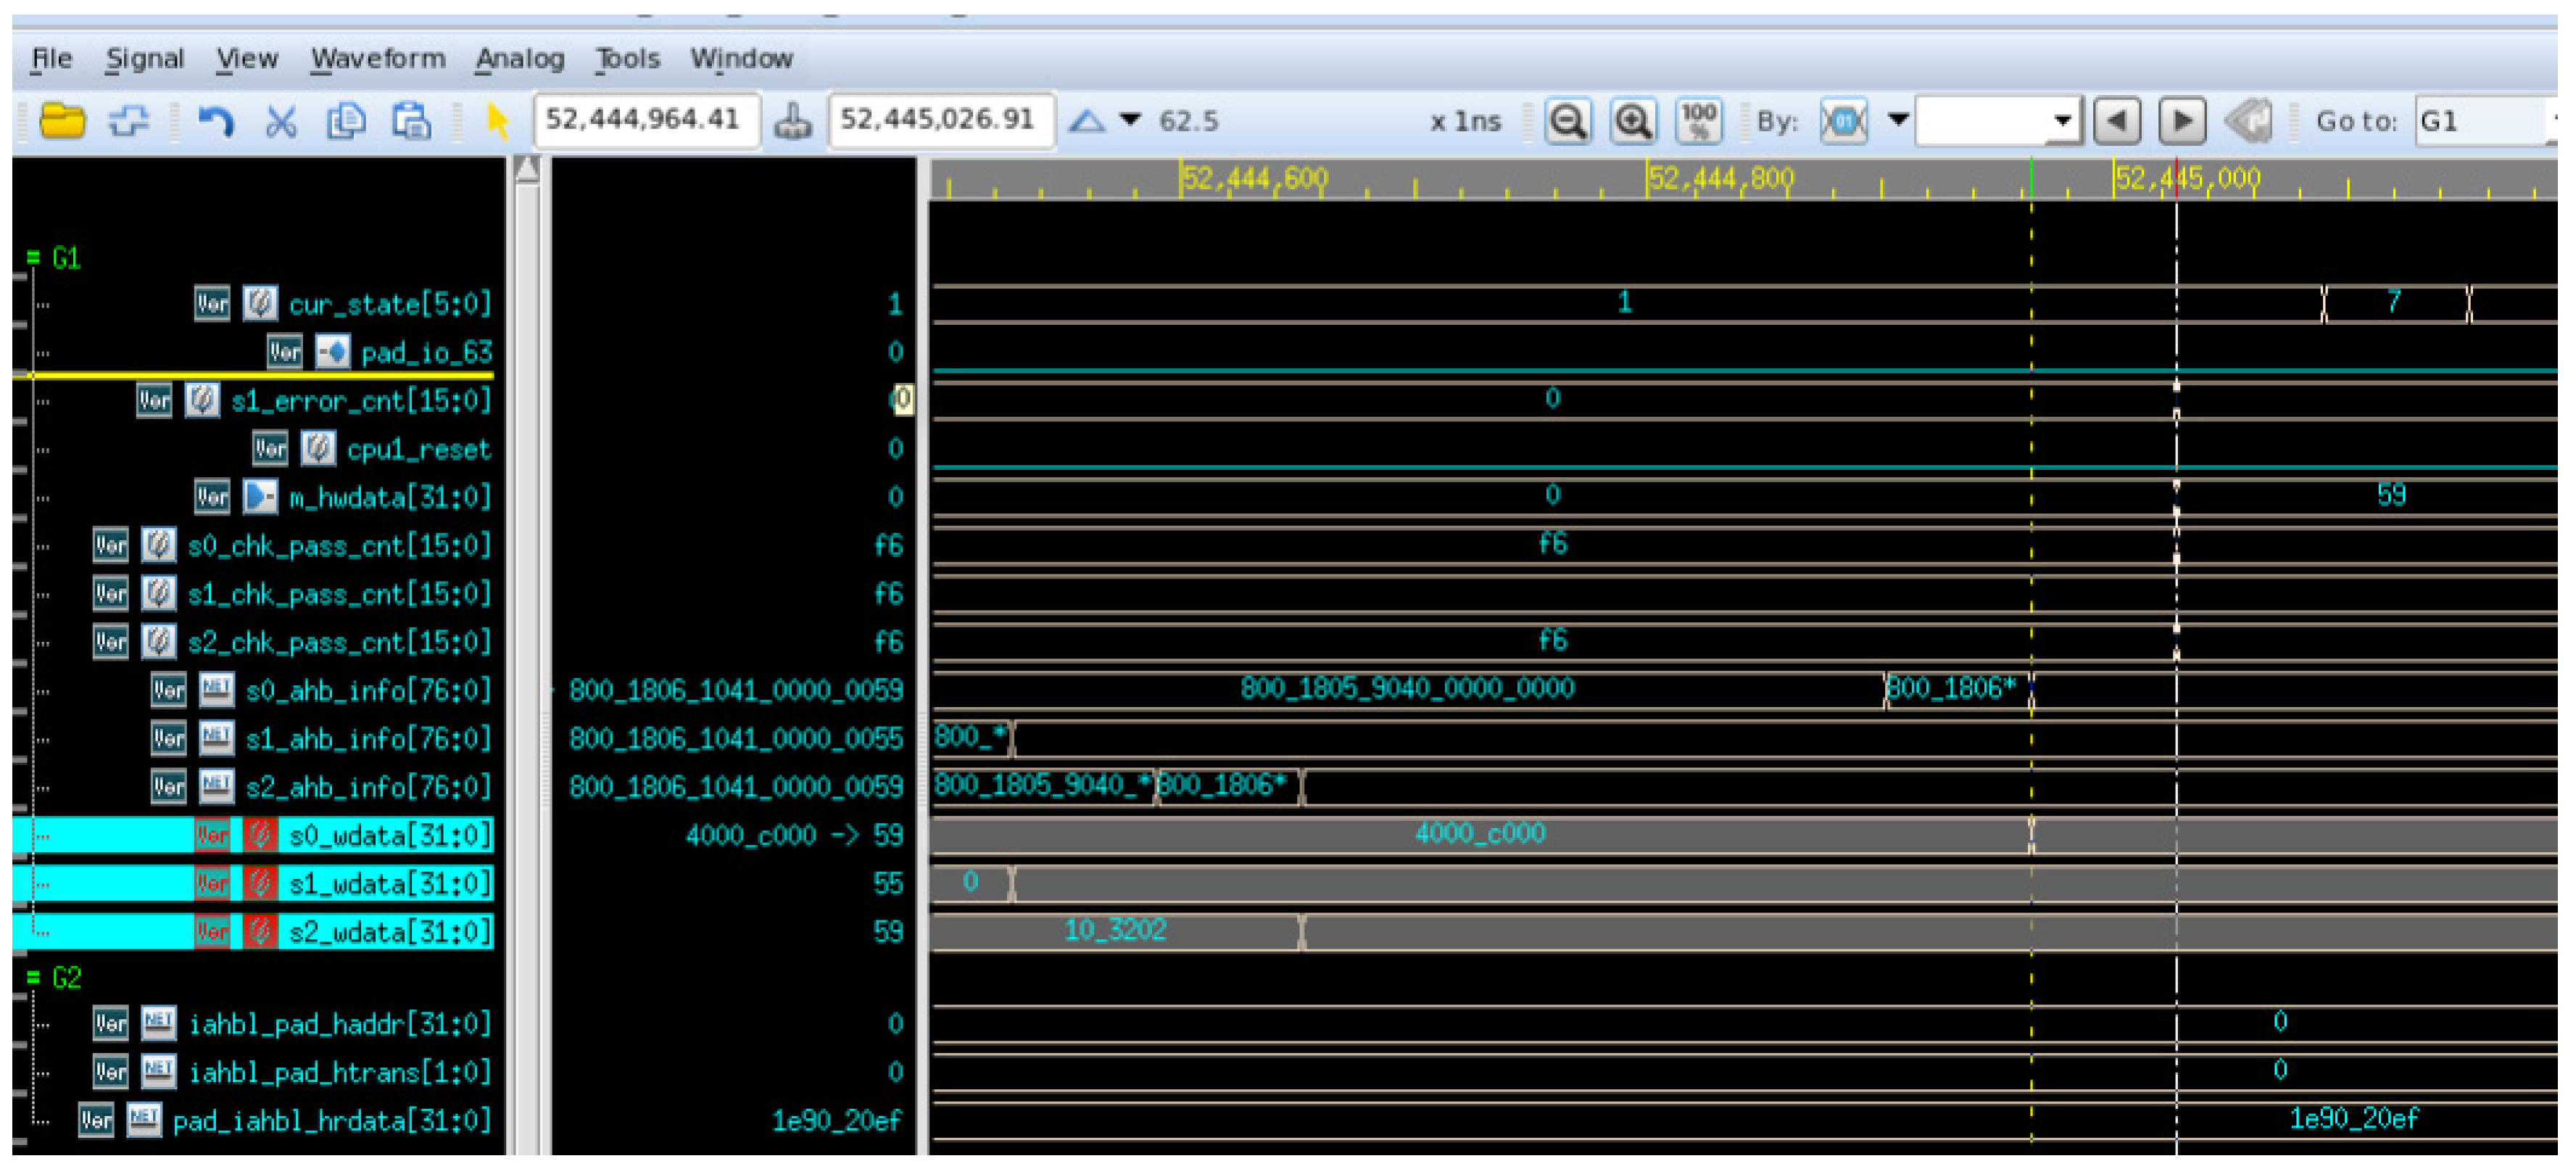Select signal iahbl_pad_htrans[1:0]
Screen dimensions: 2576x1169
coord(339,1072)
